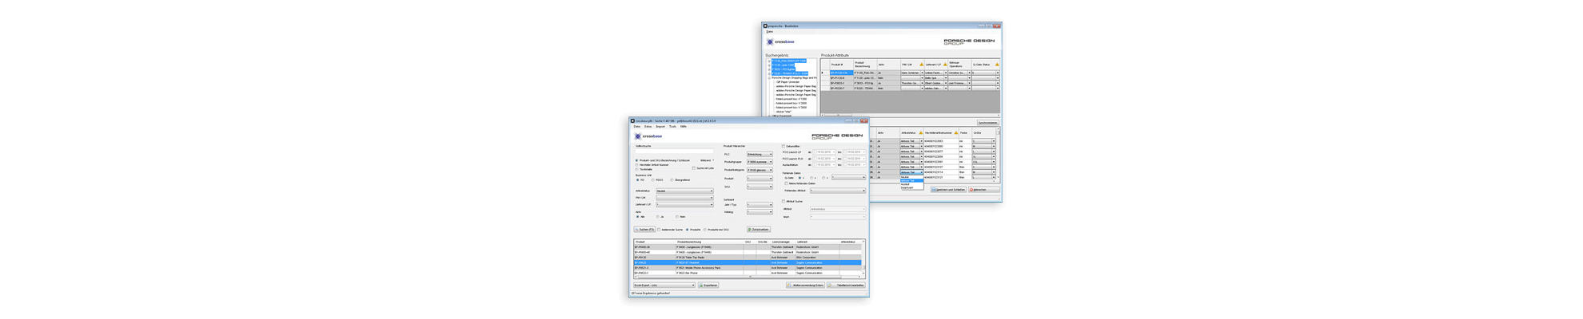
Task: Open the Lieferant / LP dropdown
Action: coord(684,205)
